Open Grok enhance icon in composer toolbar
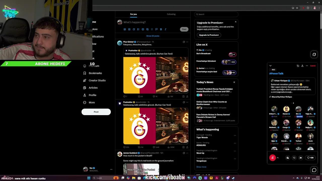The width and height of the screenshot is (322, 181). point(134,29)
